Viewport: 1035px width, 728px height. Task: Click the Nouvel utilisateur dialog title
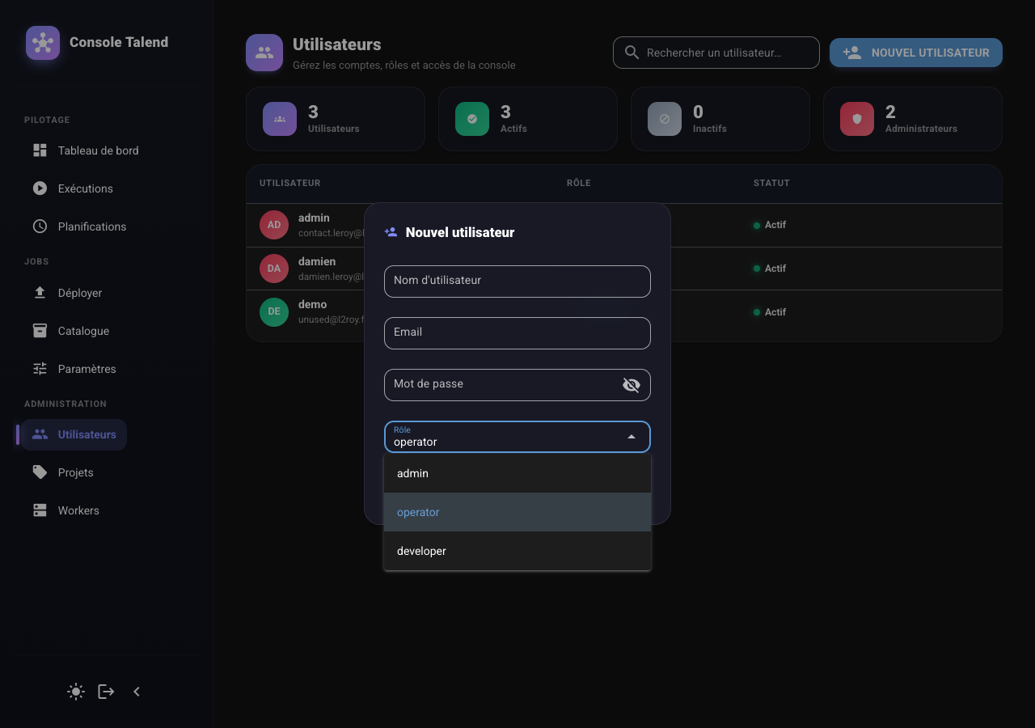[x=460, y=232]
